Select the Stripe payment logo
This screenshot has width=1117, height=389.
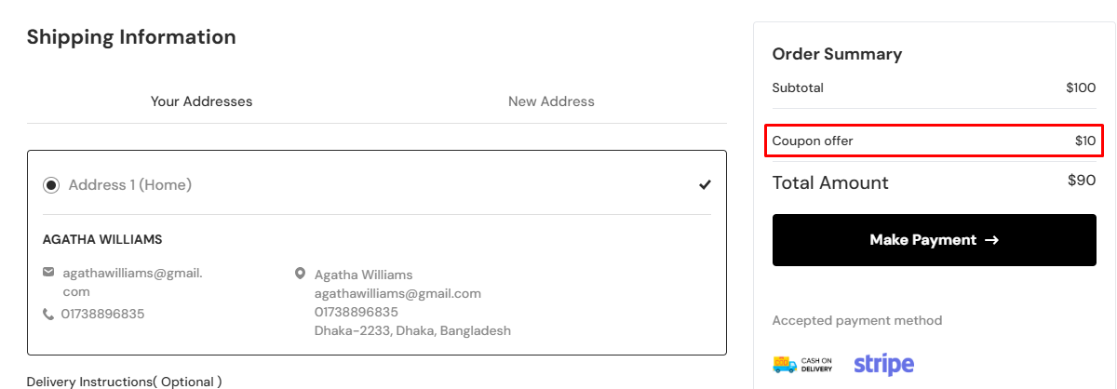(883, 364)
